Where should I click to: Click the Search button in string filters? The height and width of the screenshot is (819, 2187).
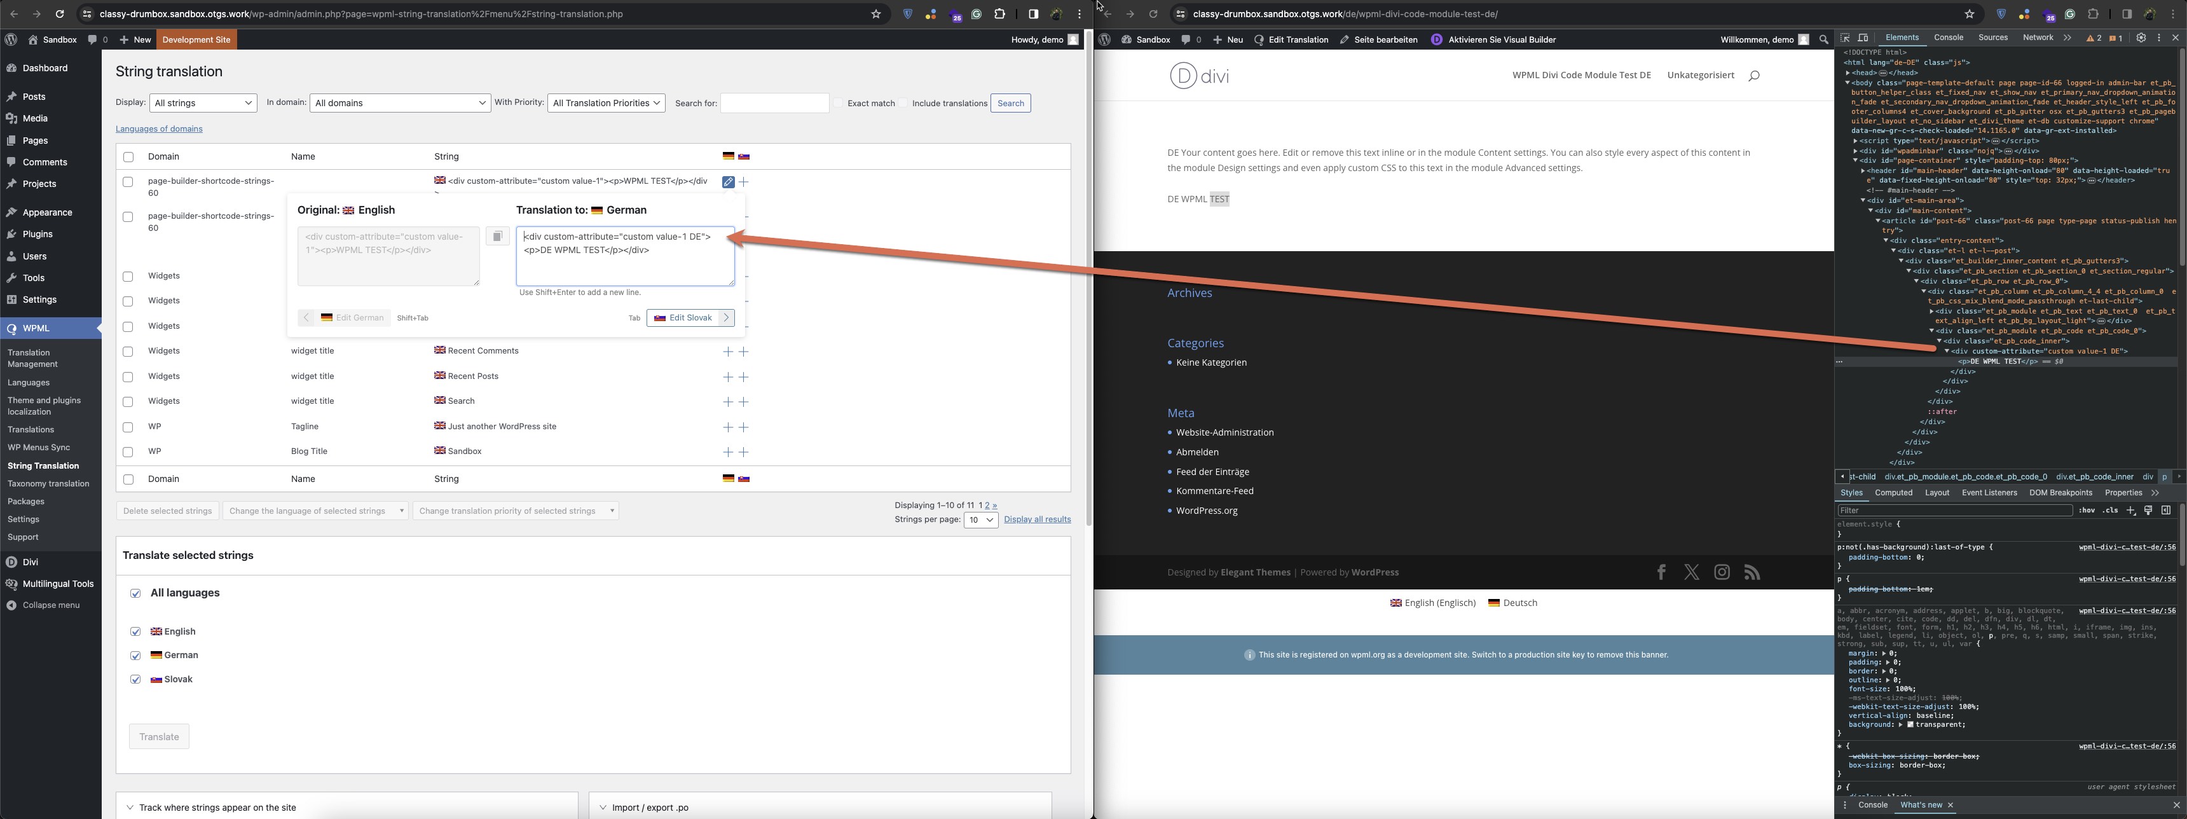[1010, 104]
